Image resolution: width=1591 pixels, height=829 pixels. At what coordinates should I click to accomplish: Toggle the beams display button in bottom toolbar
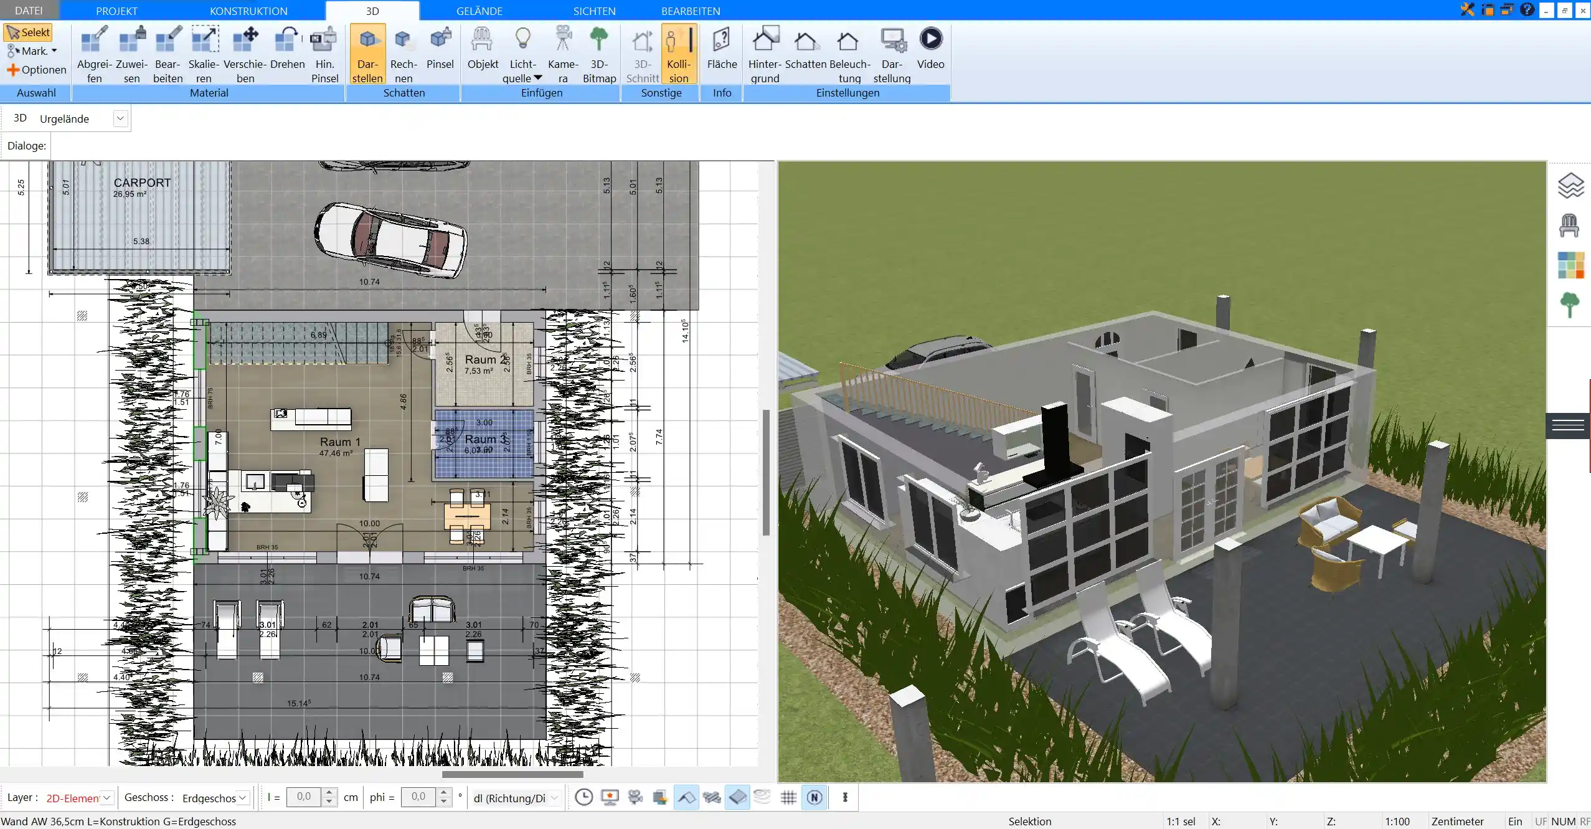(712, 797)
